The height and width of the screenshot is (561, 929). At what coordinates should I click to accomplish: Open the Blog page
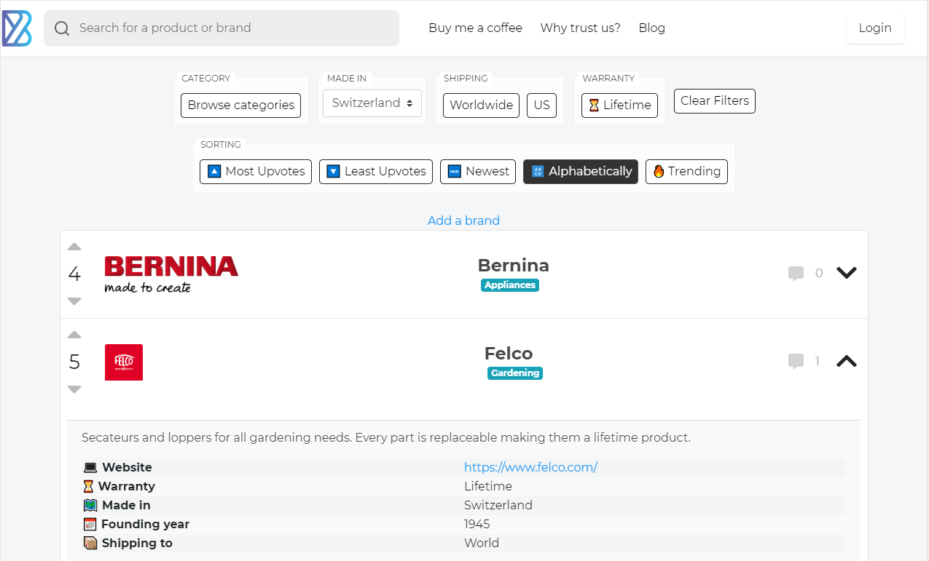coord(651,28)
